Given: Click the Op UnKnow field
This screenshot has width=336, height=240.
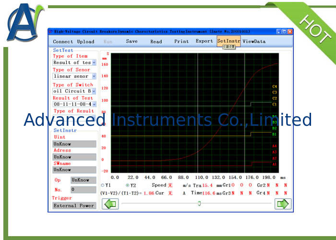Looking at the screenshot, I should point(84,180).
